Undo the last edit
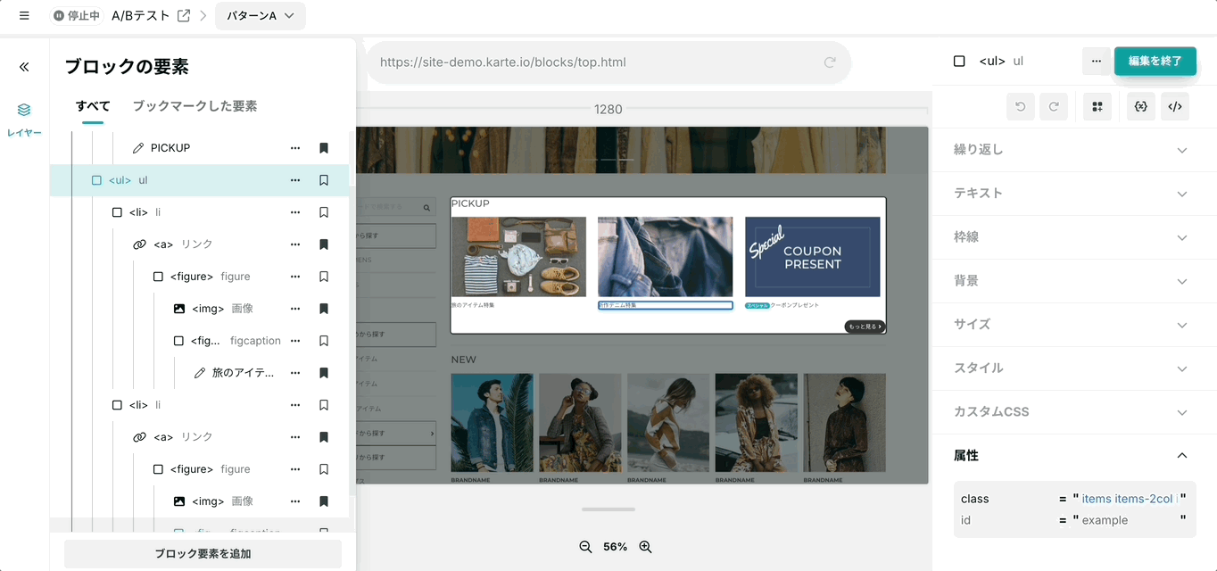 (x=1021, y=107)
